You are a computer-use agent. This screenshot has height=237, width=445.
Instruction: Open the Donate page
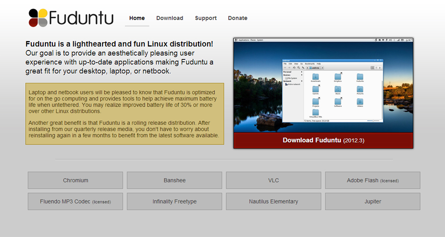point(237,18)
